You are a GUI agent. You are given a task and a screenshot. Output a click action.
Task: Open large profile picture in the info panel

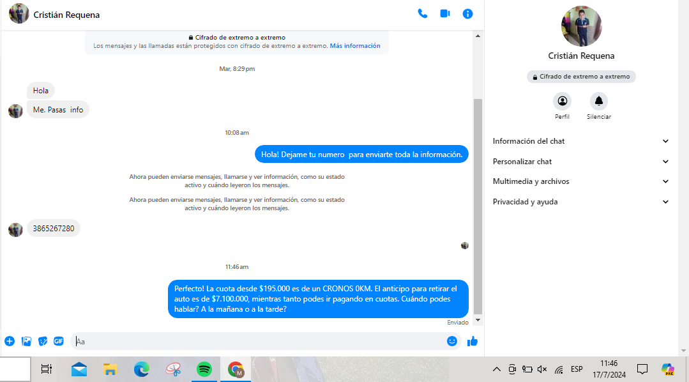581,26
